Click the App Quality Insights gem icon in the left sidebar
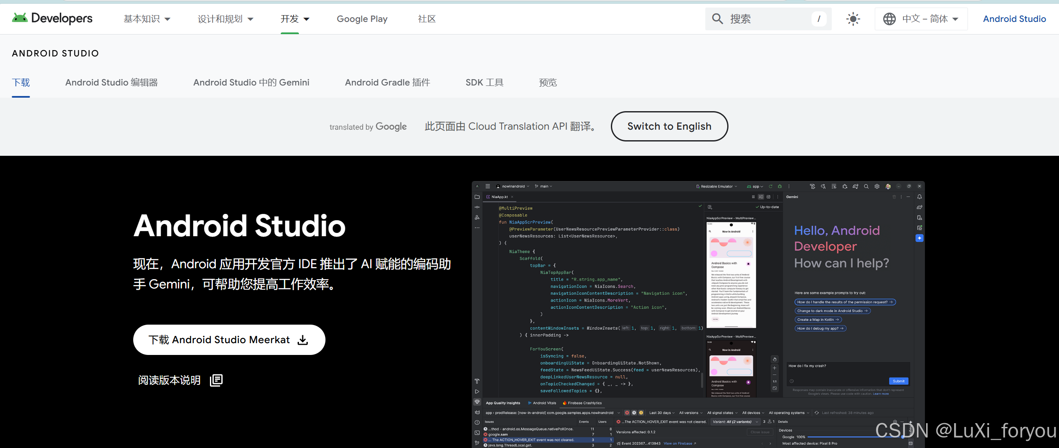Screen dimensions: 1059x448 (x=477, y=402)
